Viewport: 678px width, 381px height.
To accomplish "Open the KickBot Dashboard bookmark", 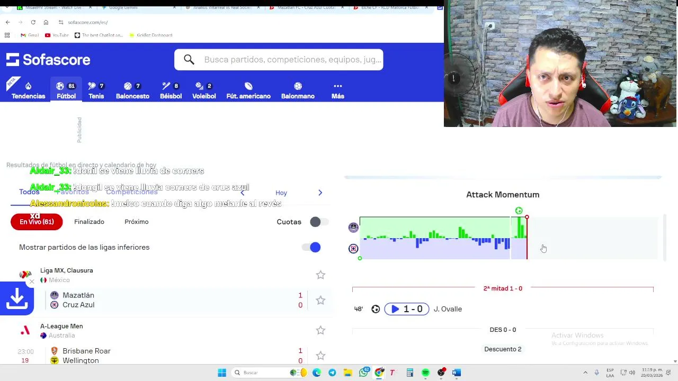I will tap(150, 35).
